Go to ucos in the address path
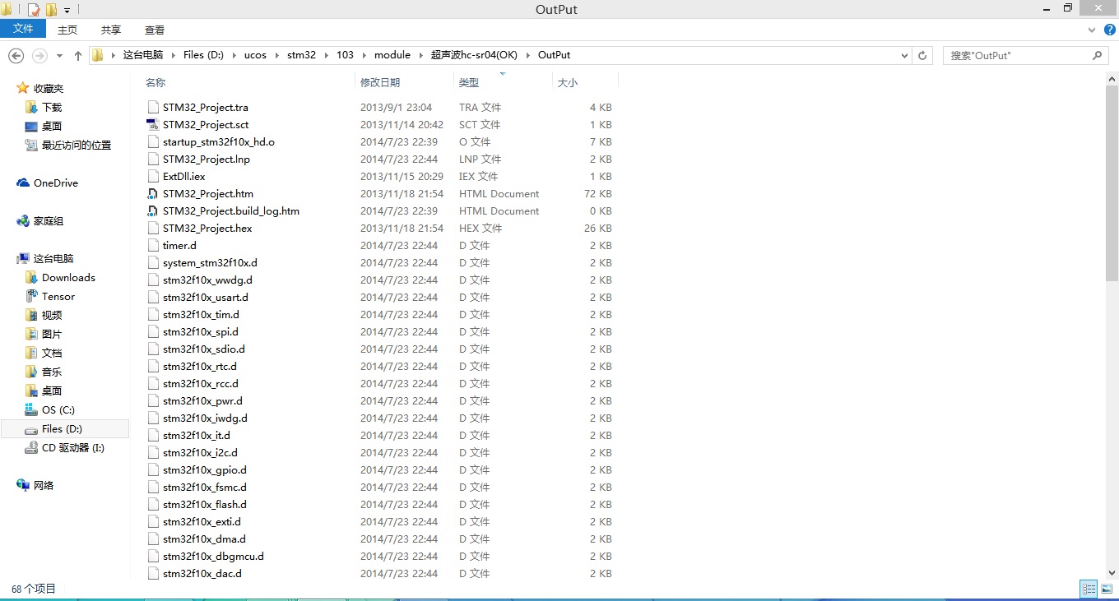This screenshot has height=601, width=1119. pos(255,55)
